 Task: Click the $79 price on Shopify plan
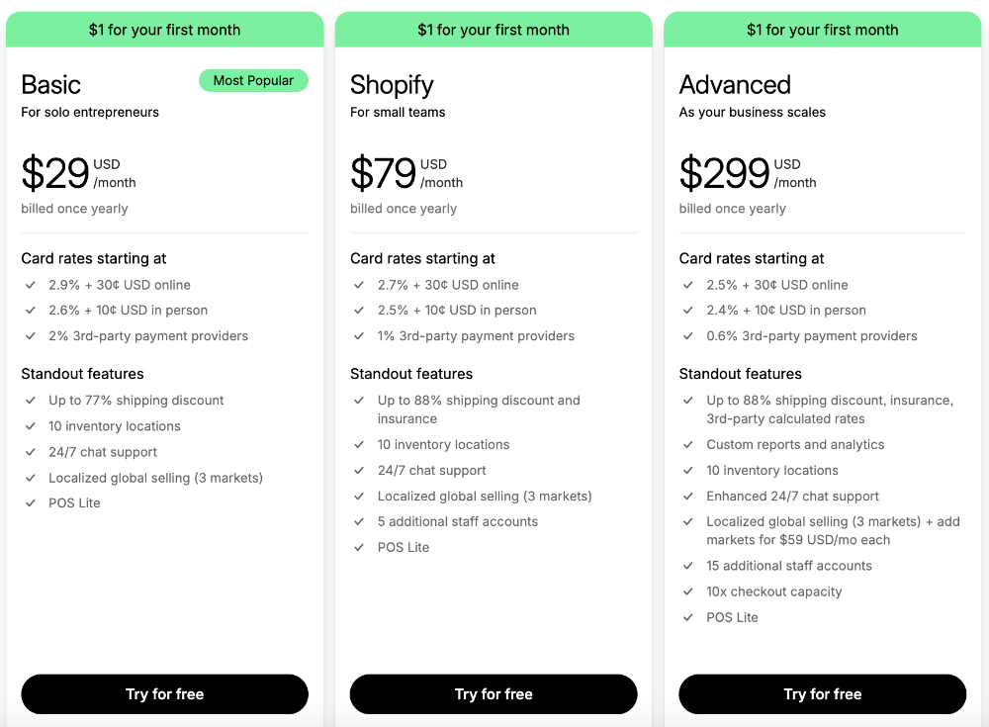point(384,174)
